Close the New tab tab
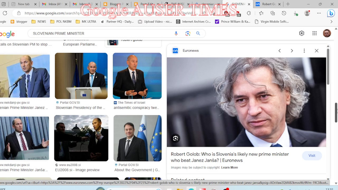The height and width of the screenshot is (190, 338). click(x=35, y=4)
